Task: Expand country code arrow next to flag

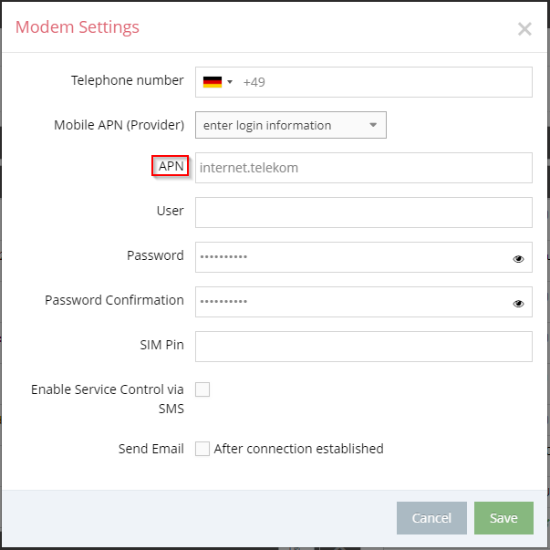Action: (230, 82)
